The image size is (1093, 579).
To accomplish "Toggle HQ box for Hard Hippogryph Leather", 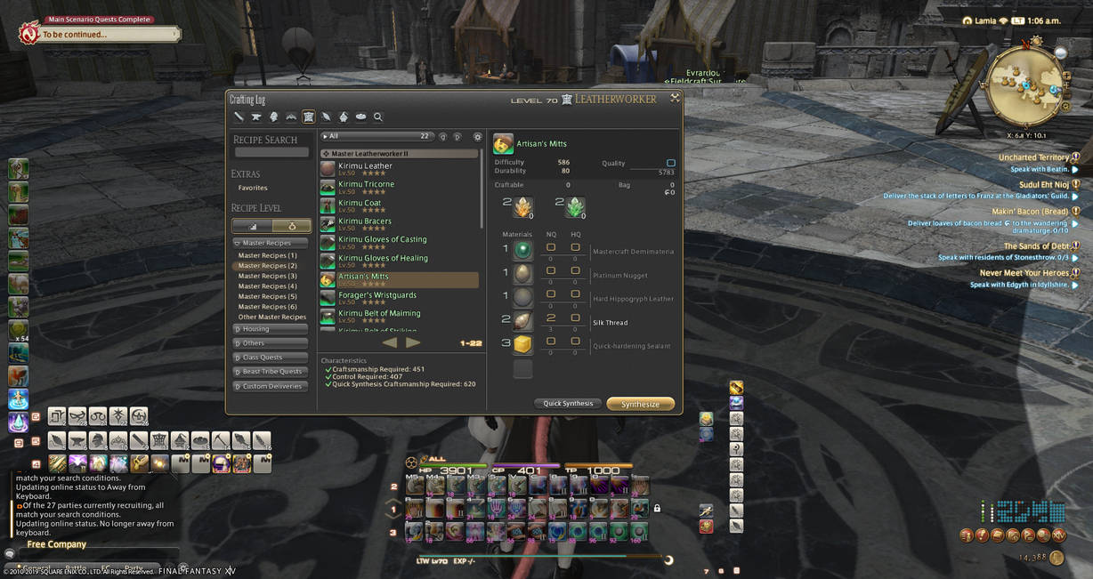I will pos(575,294).
